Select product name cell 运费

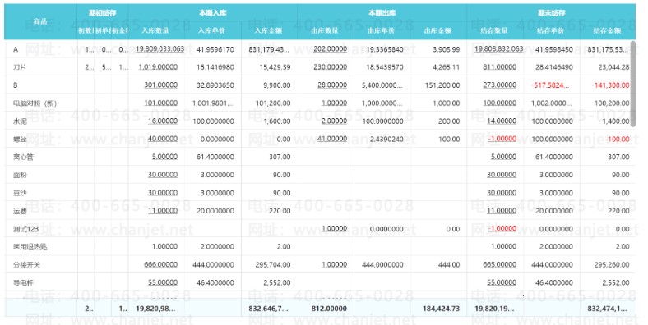20,211
